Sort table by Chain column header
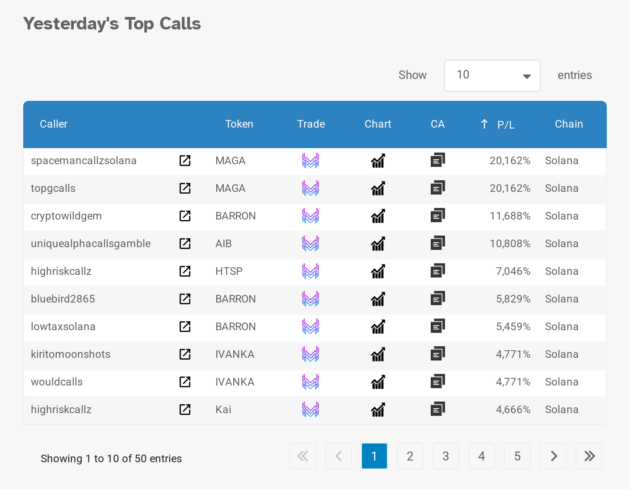Viewport: 630px width, 489px height. click(569, 124)
